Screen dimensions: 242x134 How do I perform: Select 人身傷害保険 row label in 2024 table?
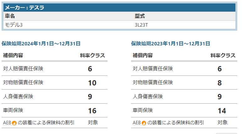pyautogui.click(x=18, y=96)
